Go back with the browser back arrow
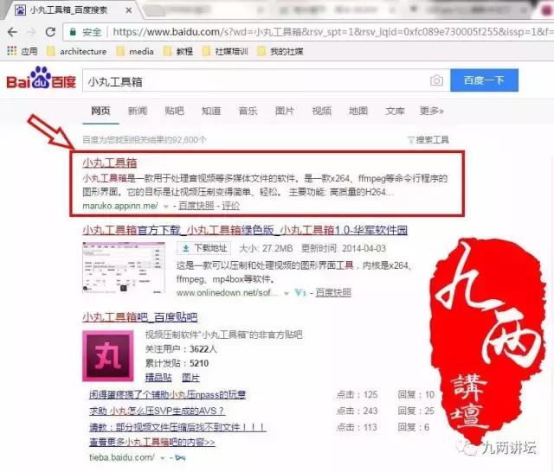This screenshot has height=472, width=554. (12, 32)
